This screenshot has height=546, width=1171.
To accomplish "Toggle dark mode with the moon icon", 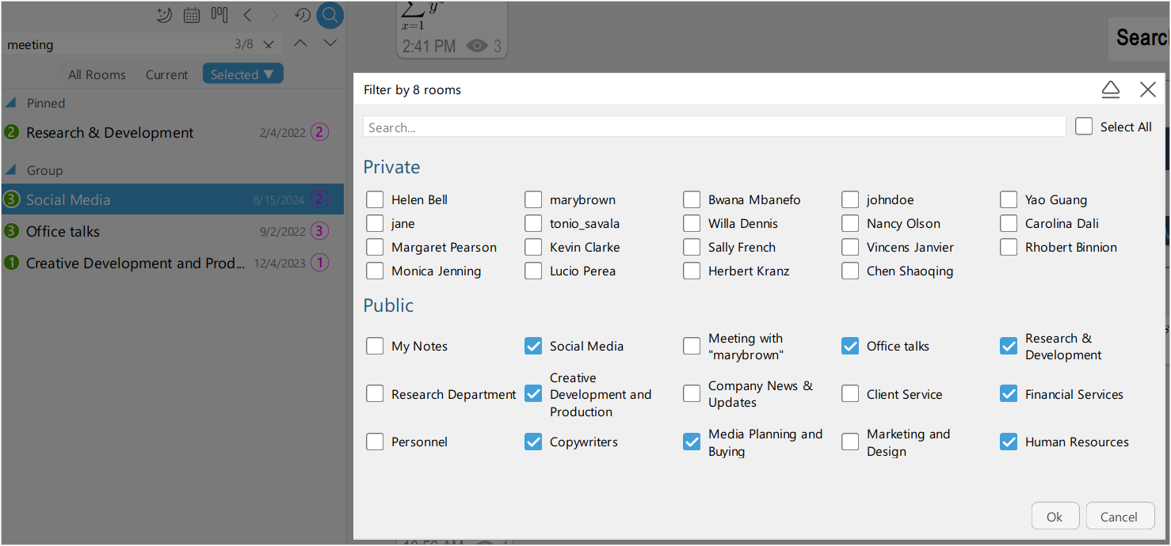I will 164,14.
